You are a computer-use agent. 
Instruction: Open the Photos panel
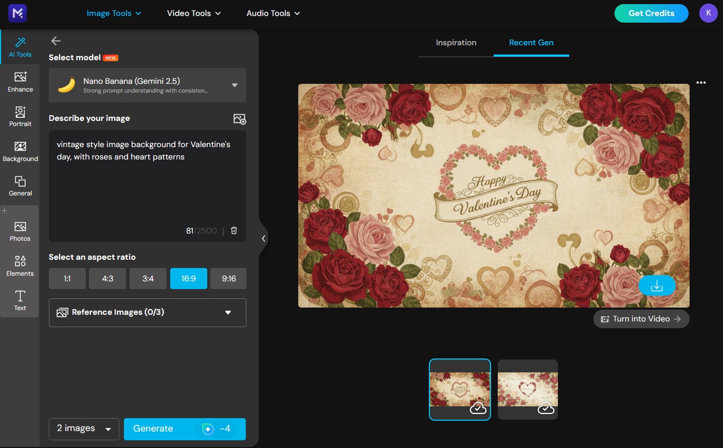coord(20,230)
